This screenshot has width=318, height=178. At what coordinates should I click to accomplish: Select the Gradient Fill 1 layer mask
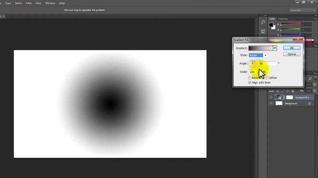(x=289, y=97)
